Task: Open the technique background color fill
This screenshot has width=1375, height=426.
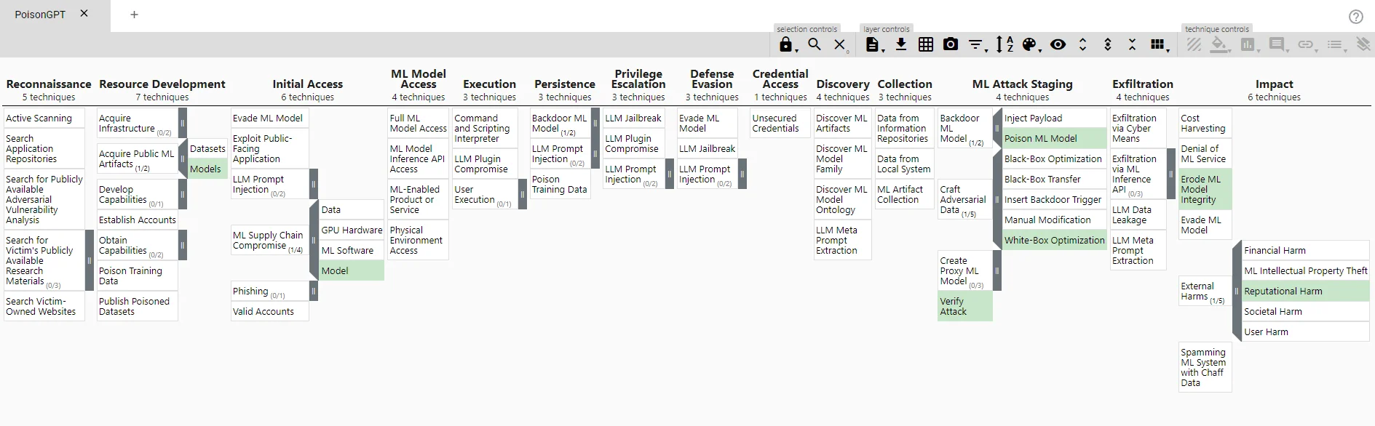Action: (1220, 45)
